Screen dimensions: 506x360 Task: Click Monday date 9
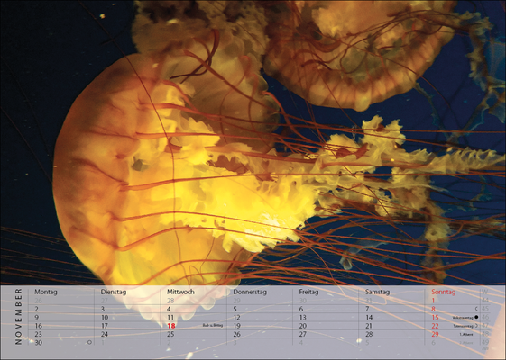36,317
